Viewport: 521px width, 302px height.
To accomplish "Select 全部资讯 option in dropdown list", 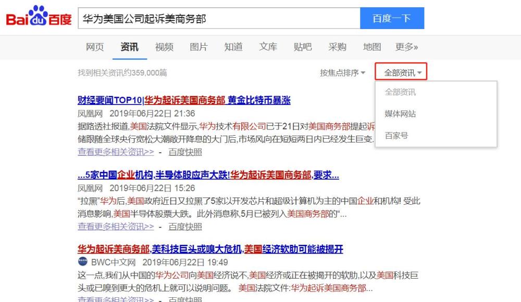I will (400, 92).
